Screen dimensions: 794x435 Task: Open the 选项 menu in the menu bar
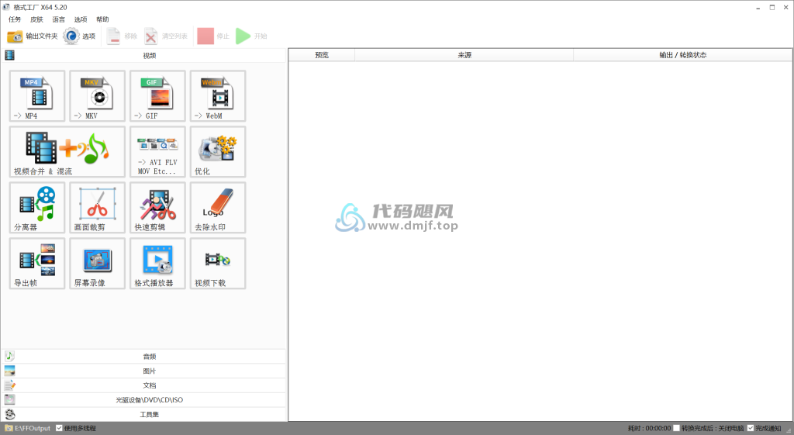[81, 19]
